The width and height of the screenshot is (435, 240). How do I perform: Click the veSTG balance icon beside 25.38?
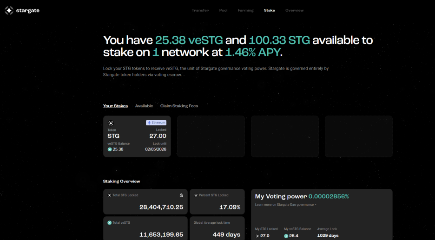110,149
